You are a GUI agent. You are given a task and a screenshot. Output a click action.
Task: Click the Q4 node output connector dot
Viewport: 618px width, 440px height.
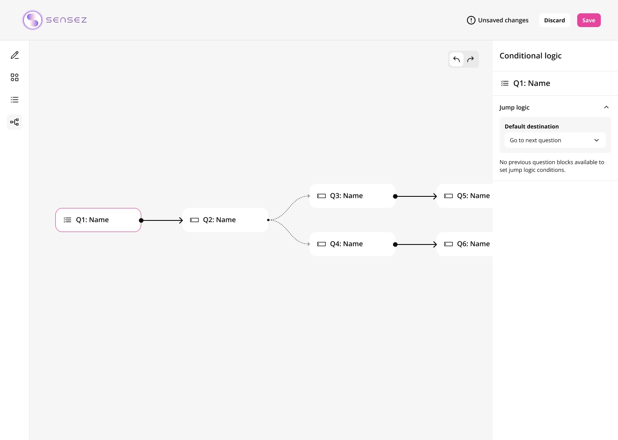395,244
